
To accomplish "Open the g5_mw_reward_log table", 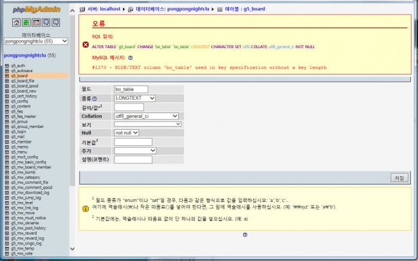I will tap(28, 238).
